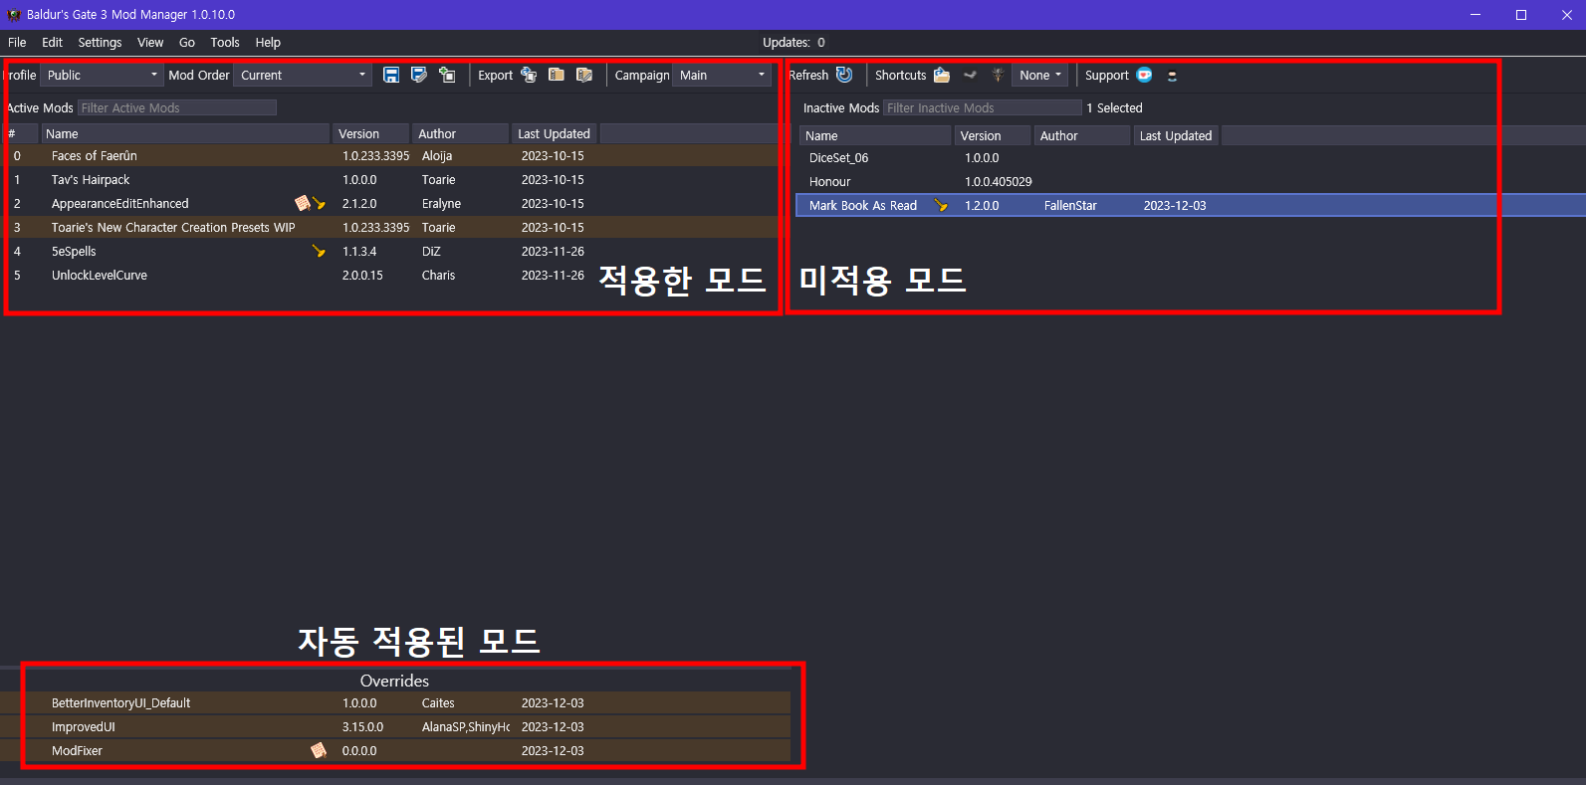1586x785 pixels.
Task: Click the Save Load Order floppy icon
Action: pos(391,75)
